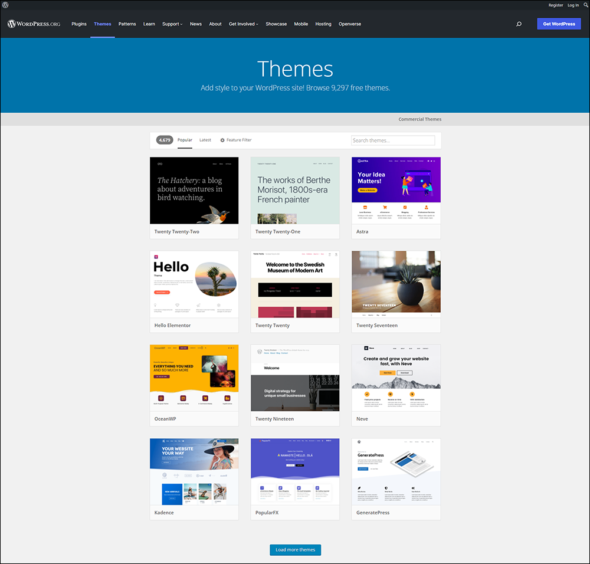590x564 pixels.
Task: Click the Kadence theme name
Action: coord(164,513)
